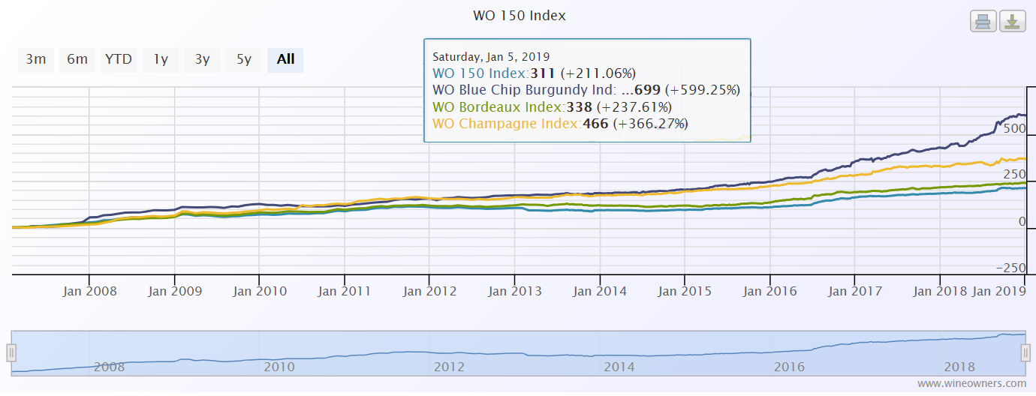Select the 6m range button

coord(77,59)
